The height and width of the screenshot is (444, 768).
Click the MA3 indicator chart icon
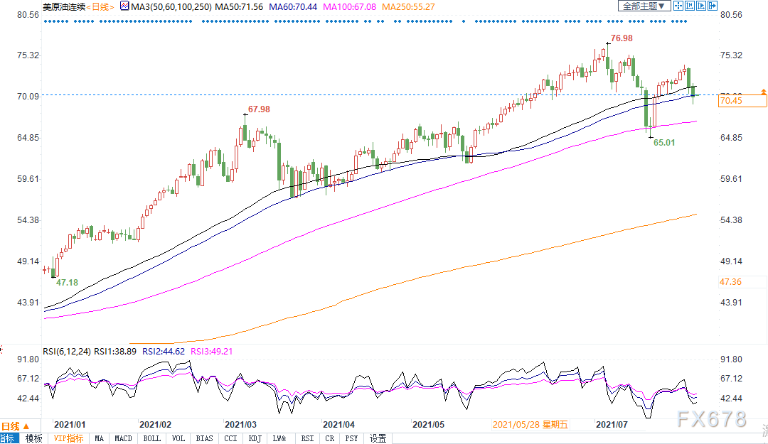[x=124, y=6]
